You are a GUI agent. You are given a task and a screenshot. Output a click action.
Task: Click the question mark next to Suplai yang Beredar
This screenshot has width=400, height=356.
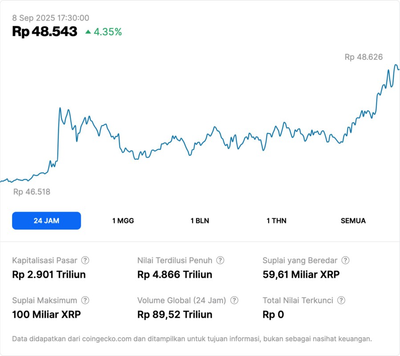(345, 260)
